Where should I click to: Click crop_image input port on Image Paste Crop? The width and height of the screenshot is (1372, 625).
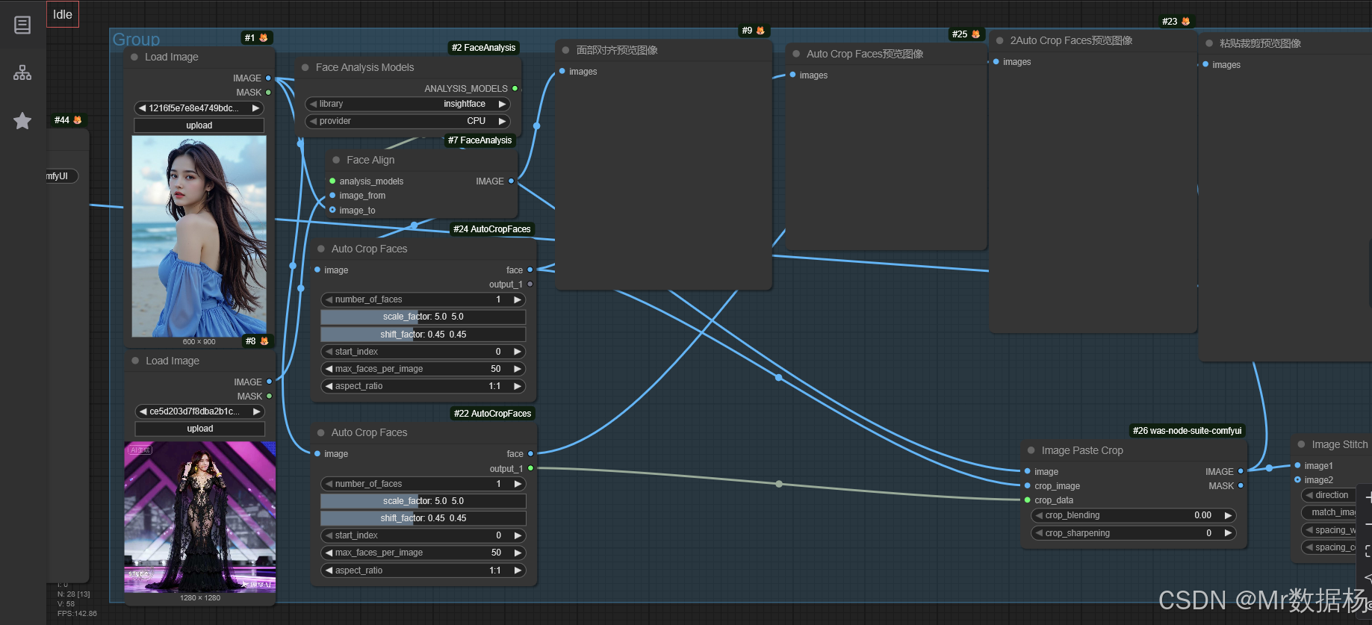(1028, 486)
